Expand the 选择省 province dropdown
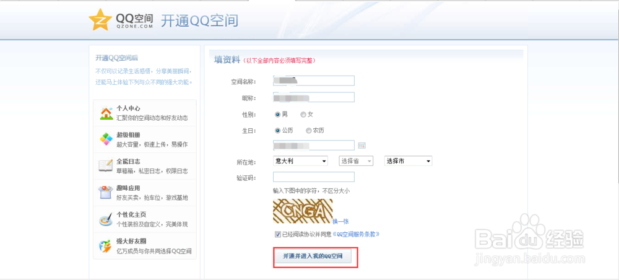The width and height of the screenshot is (619, 280). pyautogui.click(x=356, y=161)
